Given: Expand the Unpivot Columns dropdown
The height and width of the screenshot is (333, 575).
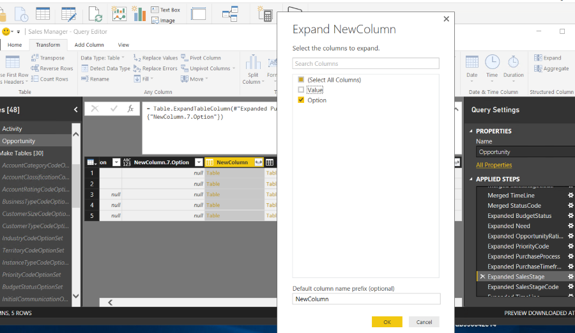Looking at the screenshot, I should (234, 68).
